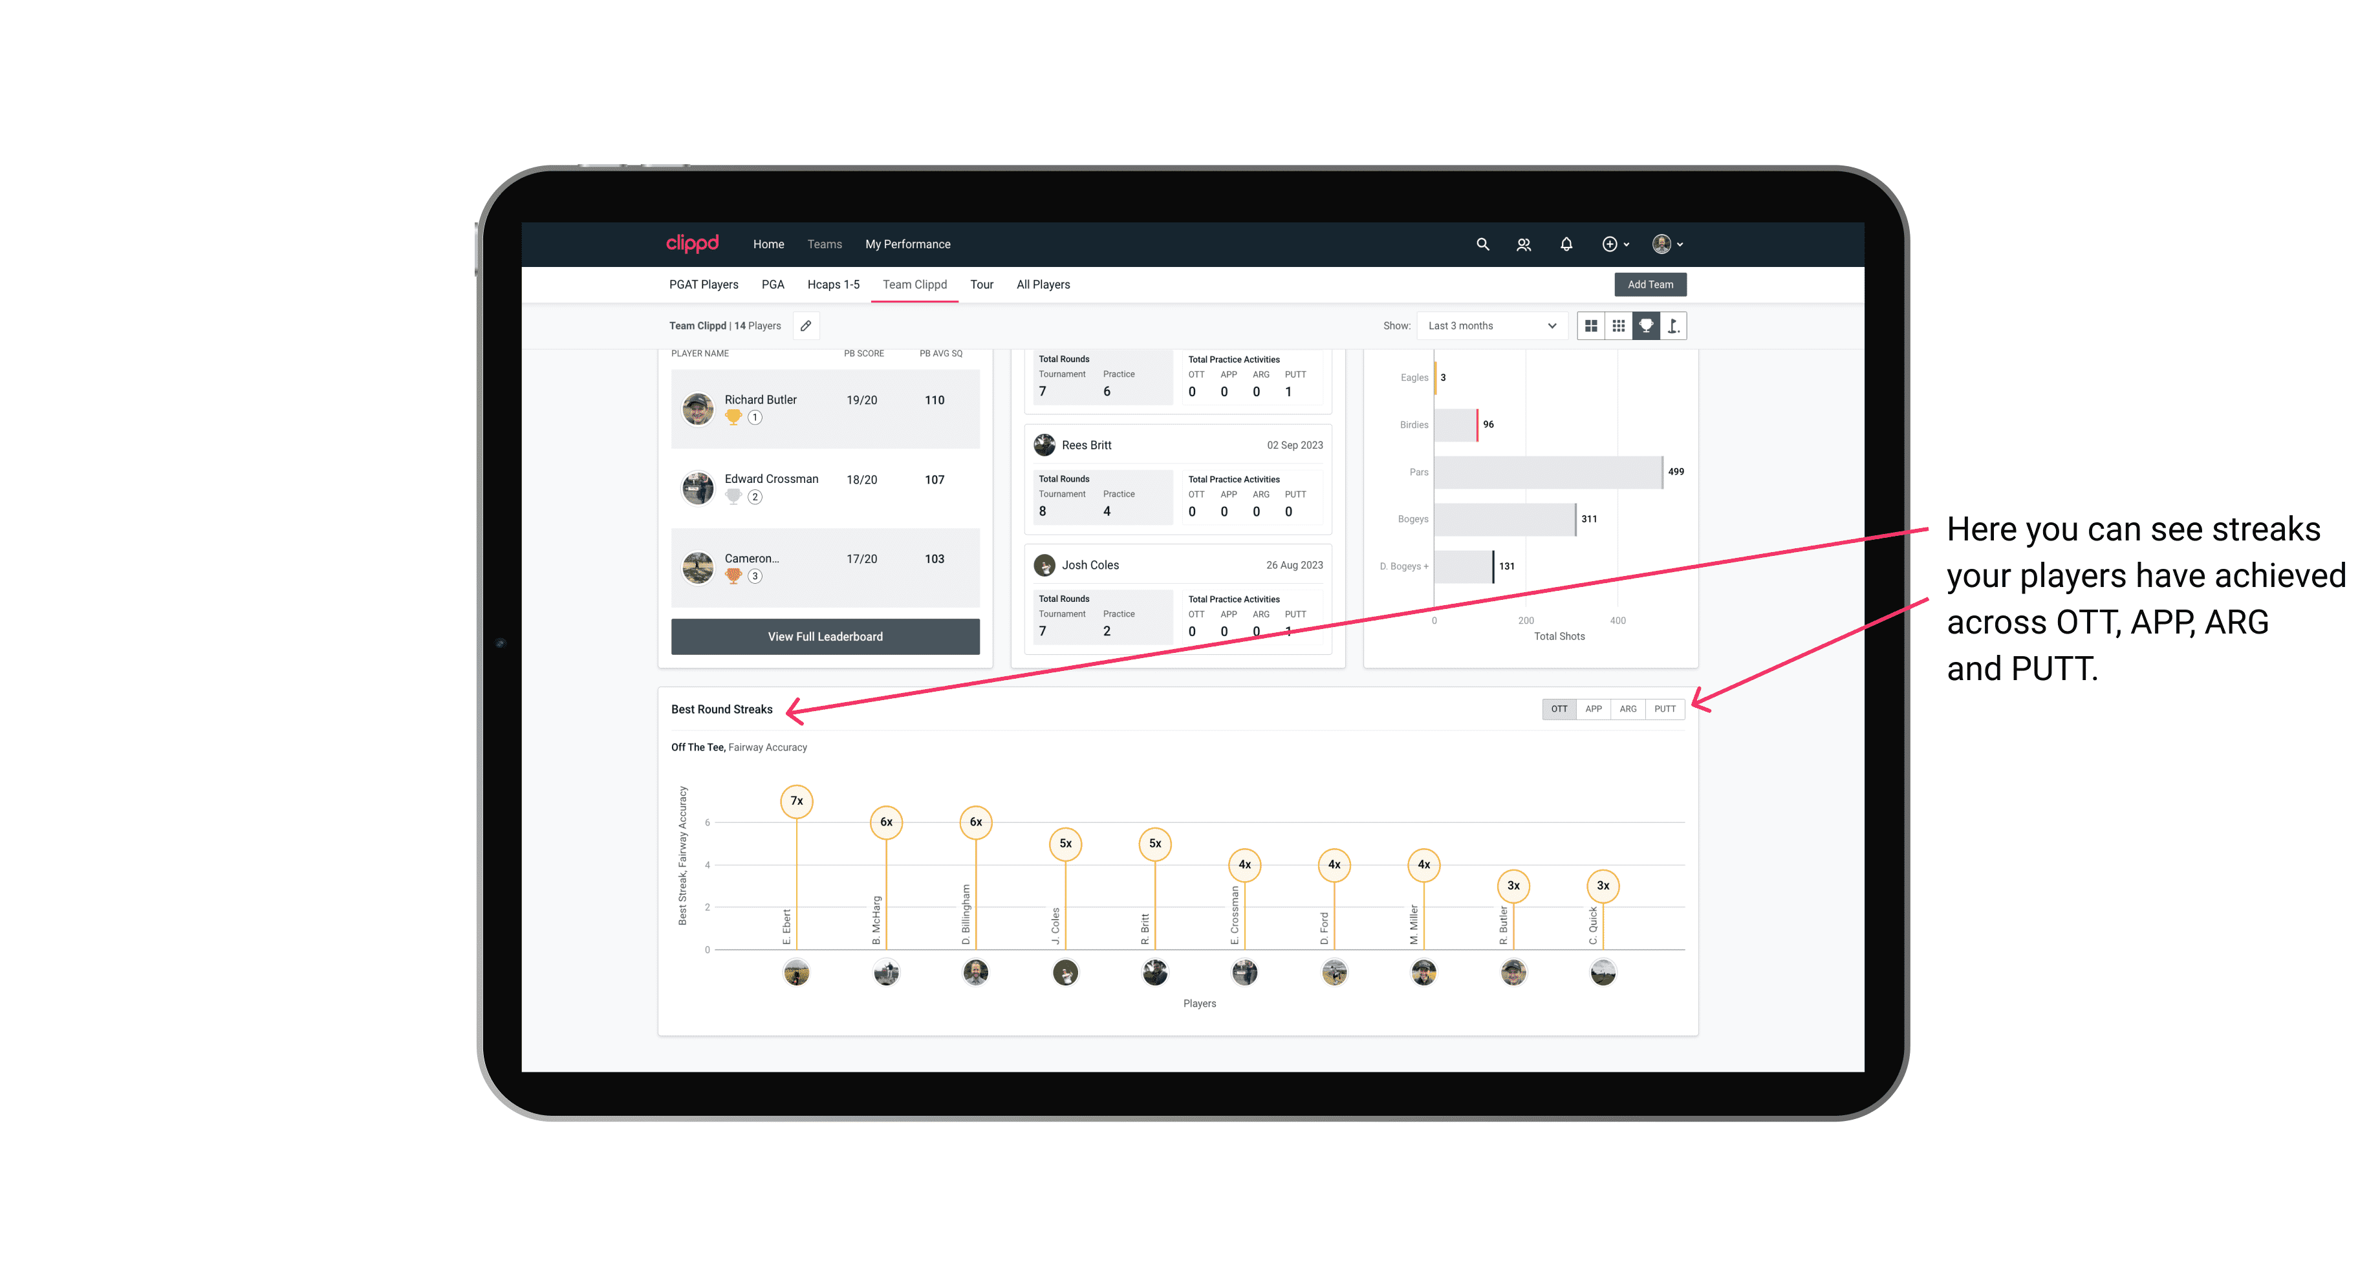Screen dimensions: 2380x1280
Task: Select the APP streak filter button
Action: coord(1592,709)
